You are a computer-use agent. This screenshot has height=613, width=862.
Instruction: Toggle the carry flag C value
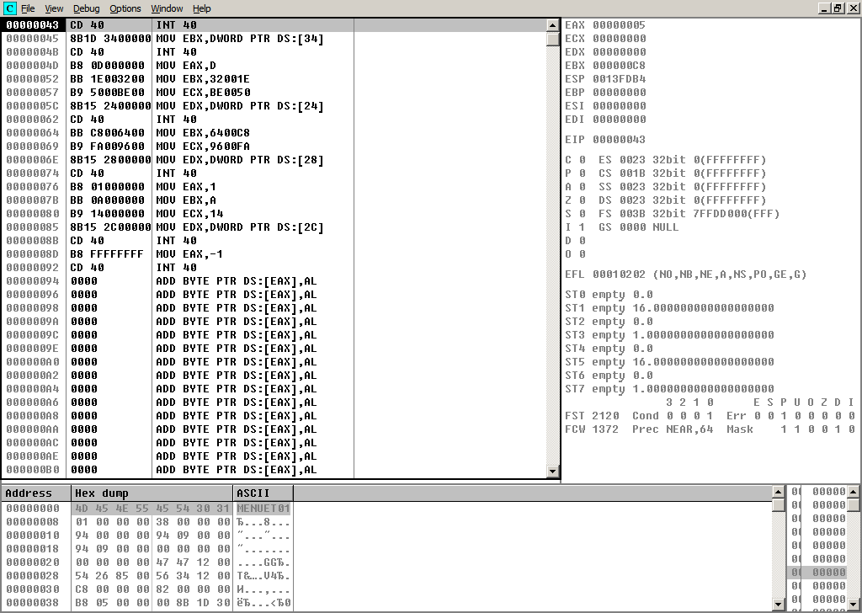tap(582, 160)
